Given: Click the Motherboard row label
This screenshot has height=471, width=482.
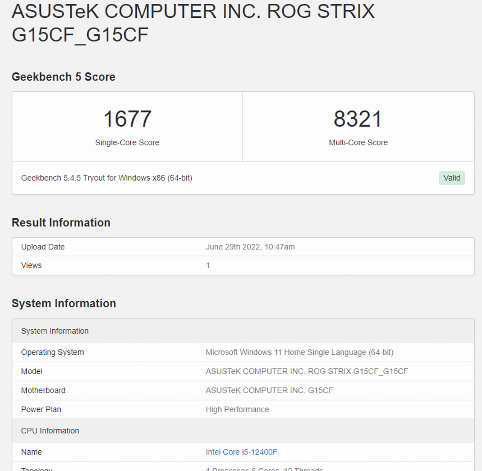Looking at the screenshot, I should point(43,390).
